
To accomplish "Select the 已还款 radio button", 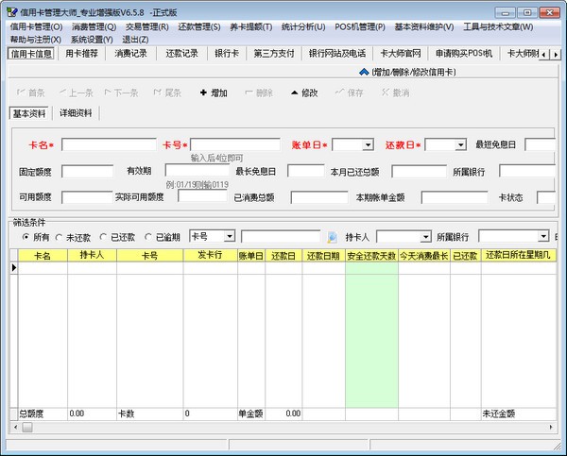I will [103, 237].
